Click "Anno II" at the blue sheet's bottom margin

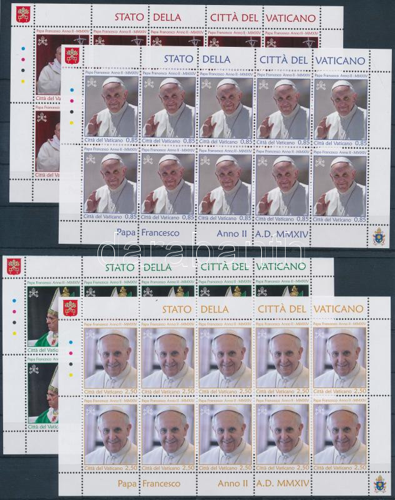tap(232, 234)
